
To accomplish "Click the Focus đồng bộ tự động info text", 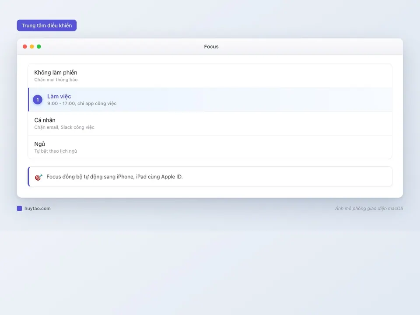I will pyautogui.click(x=115, y=177).
